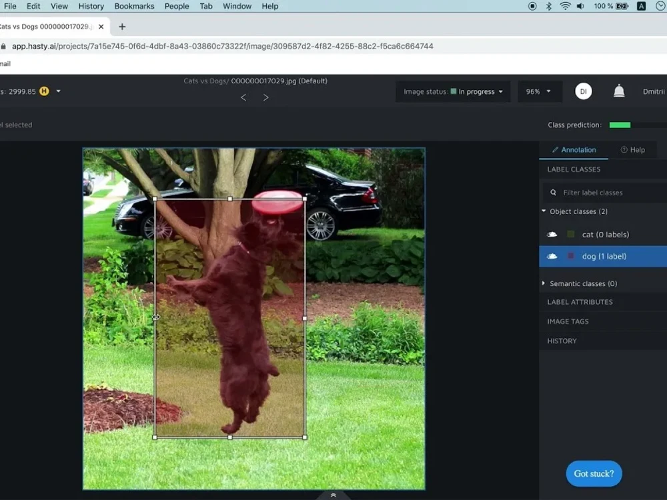This screenshot has height=500, width=667.
Task: Click the dog class color swatch
Action: pos(571,256)
